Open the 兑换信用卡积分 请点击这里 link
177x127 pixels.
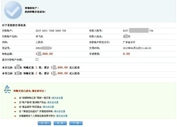pos(62,116)
